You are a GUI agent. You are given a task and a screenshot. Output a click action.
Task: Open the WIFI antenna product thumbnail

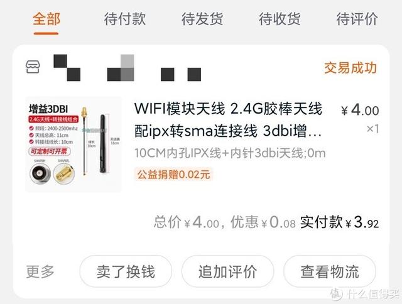[73, 144]
